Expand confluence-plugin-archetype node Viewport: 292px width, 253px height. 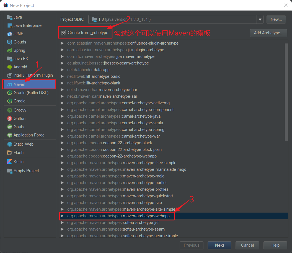62,43
